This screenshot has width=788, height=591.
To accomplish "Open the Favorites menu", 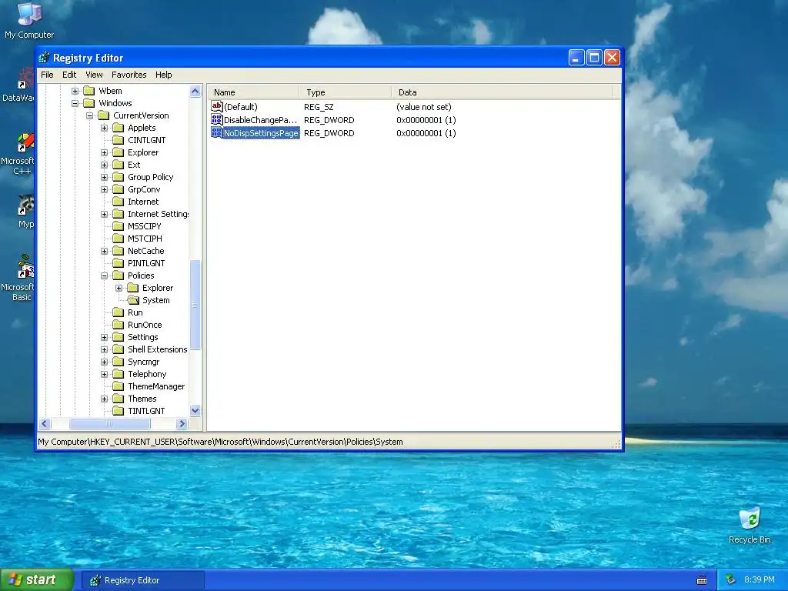I will point(129,75).
